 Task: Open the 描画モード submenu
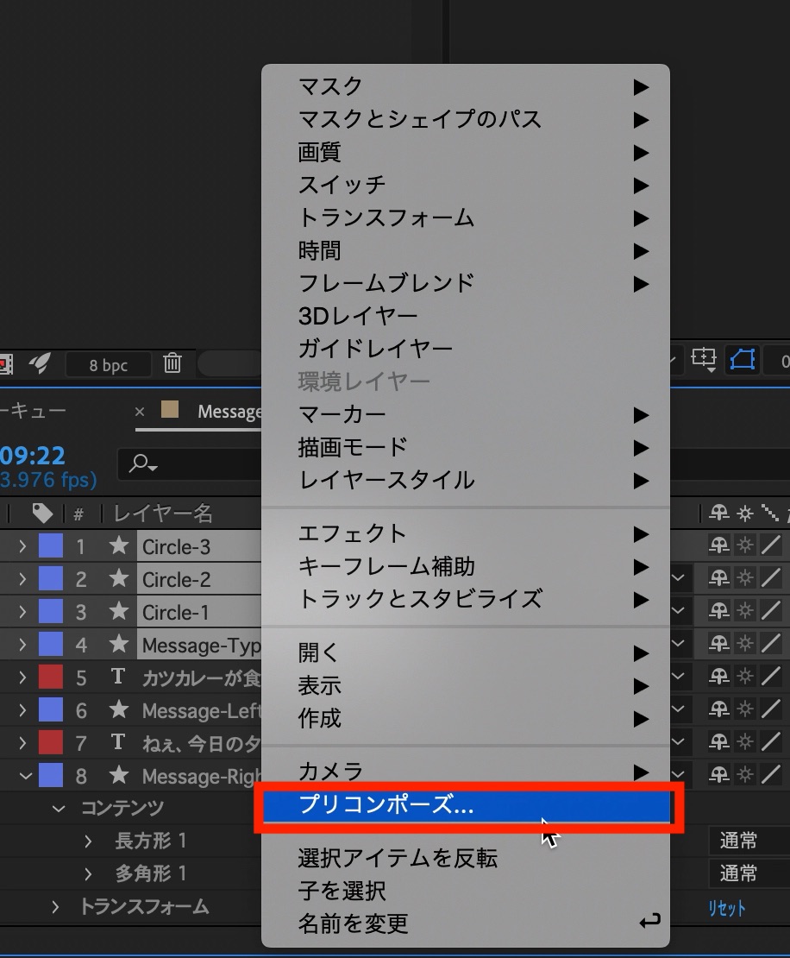tap(465, 448)
